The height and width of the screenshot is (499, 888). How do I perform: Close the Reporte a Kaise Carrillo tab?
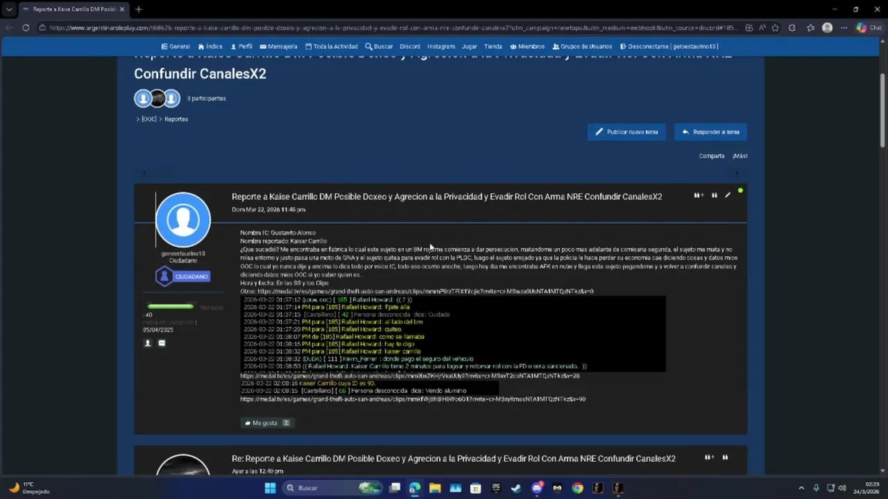pyautogui.click(x=121, y=9)
